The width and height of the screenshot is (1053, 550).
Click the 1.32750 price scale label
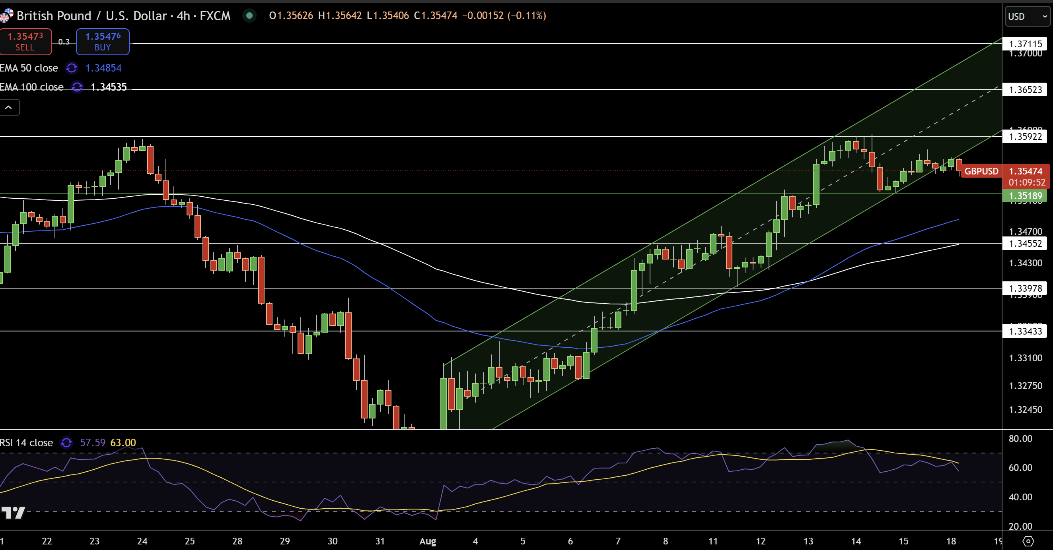pos(1026,386)
